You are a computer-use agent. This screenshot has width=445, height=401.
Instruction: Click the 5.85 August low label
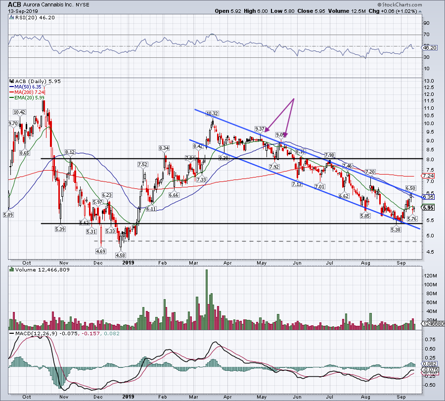pos(365,216)
